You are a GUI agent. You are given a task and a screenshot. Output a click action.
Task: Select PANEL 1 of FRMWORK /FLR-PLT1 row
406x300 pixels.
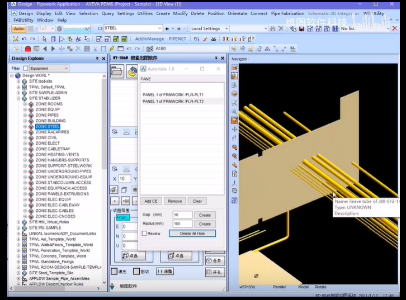182,94
